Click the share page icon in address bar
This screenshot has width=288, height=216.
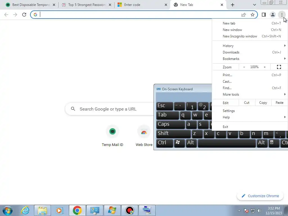[x=244, y=15]
